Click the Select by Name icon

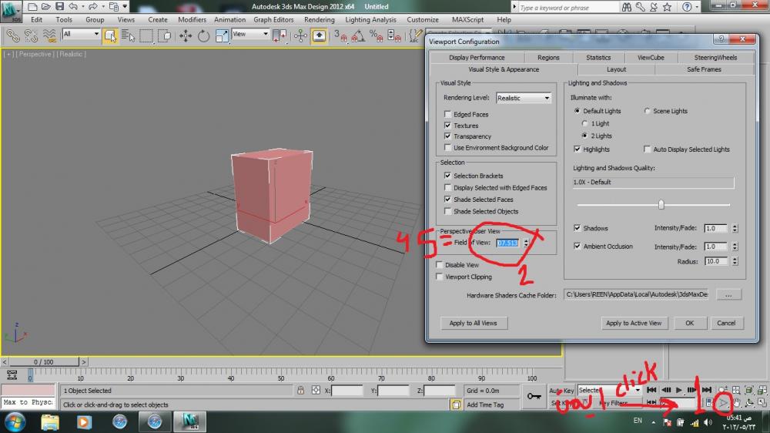coord(127,35)
